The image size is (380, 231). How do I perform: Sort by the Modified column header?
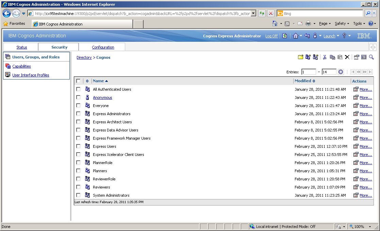tap(305, 81)
